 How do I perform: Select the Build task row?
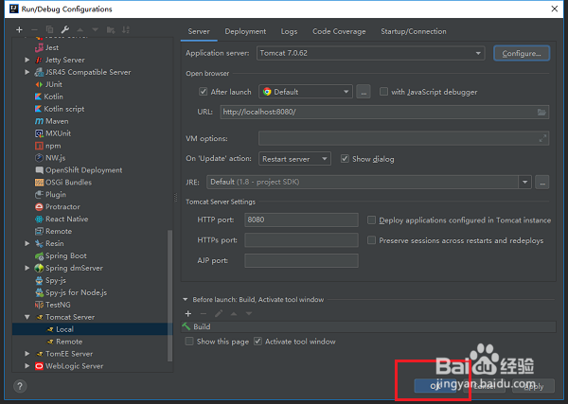[369, 326]
